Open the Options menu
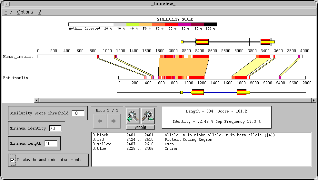The width and height of the screenshot is (318, 180). pos(25,12)
